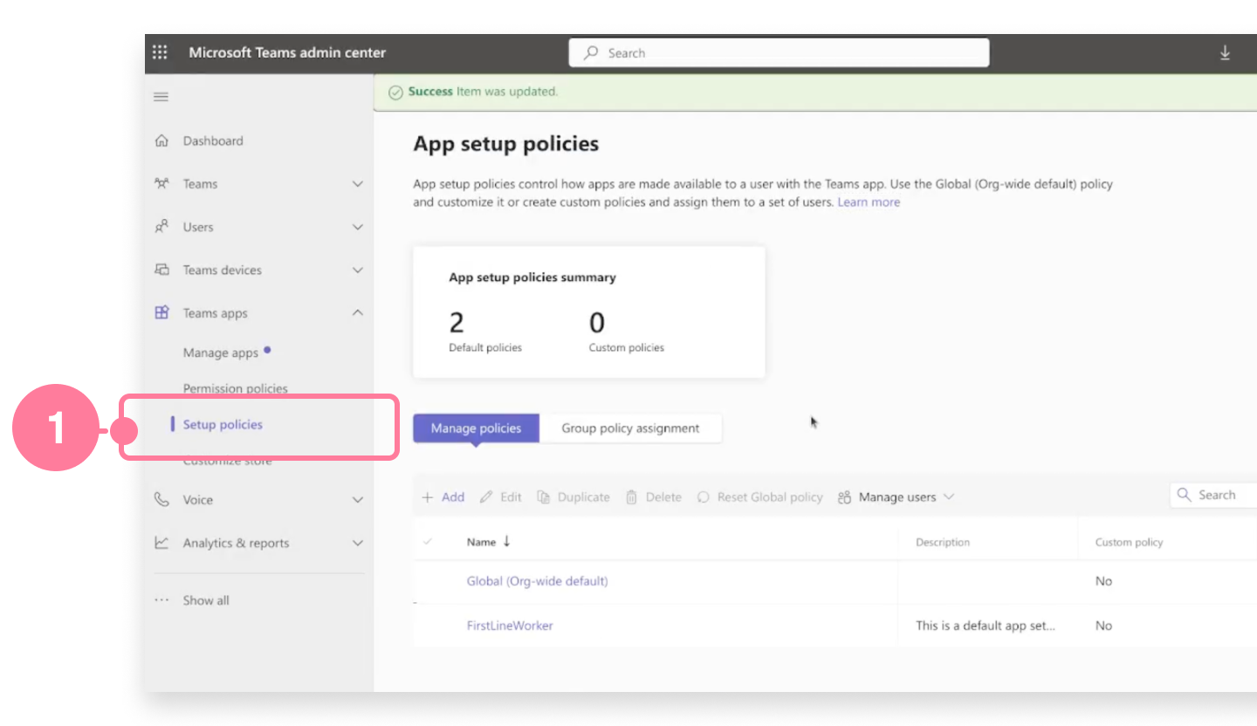Image resolution: width=1257 pixels, height=726 pixels.
Task: Click the Add button label
Action: [453, 497]
